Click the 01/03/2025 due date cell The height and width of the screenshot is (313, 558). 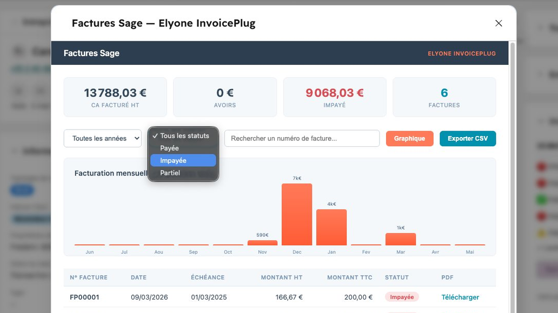tap(209, 297)
